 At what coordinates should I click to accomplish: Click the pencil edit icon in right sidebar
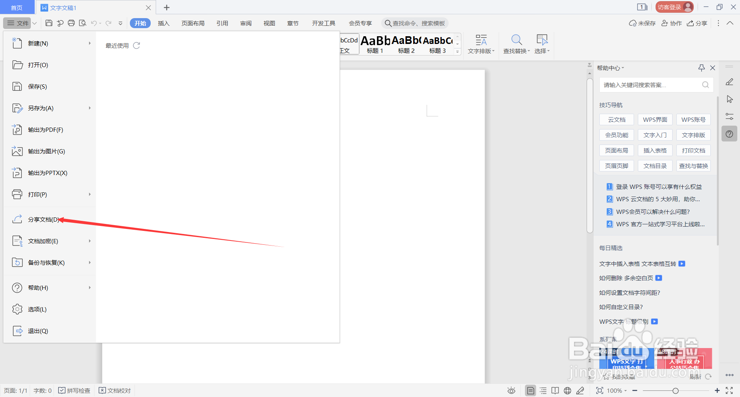pyautogui.click(x=729, y=82)
